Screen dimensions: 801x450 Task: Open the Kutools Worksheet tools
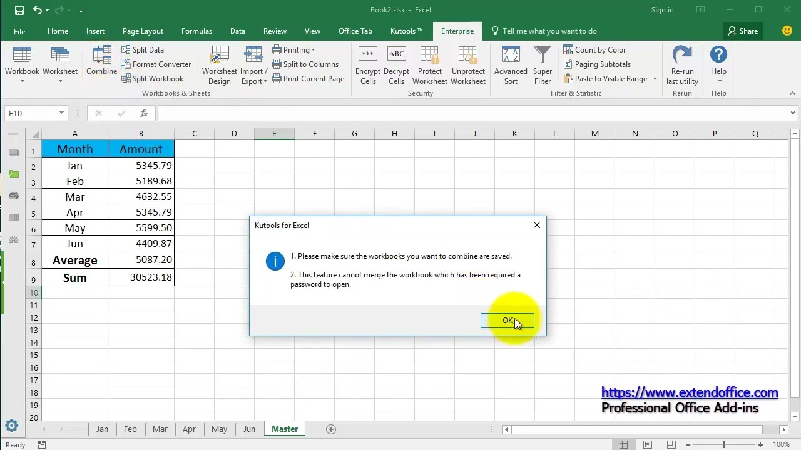click(x=60, y=65)
